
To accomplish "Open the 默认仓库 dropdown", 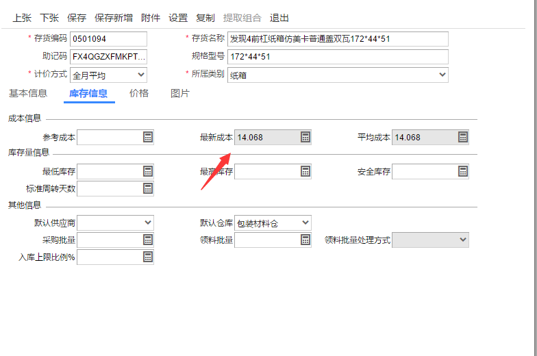I will [x=305, y=222].
